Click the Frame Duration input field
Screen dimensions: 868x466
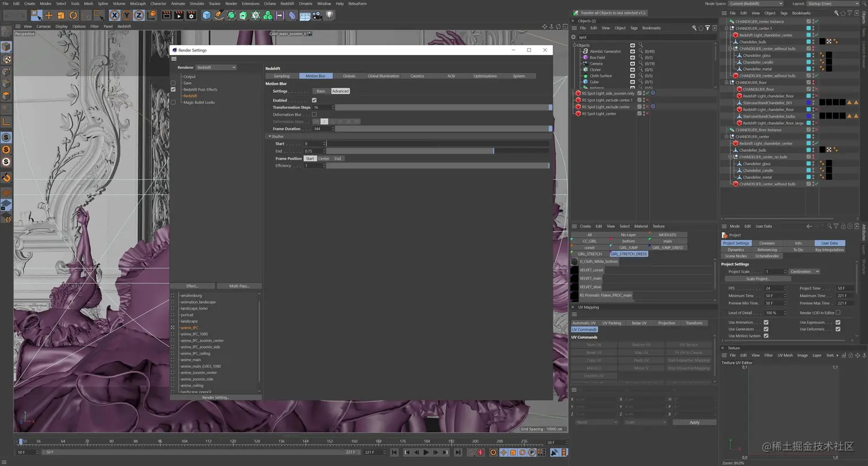pos(322,129)
